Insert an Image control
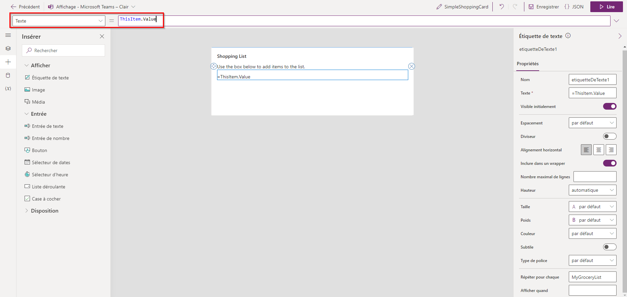The image size is (627, 297). (x=35, y=90)
